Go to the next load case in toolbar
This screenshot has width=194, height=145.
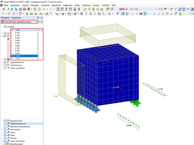(x=162, y=9)
